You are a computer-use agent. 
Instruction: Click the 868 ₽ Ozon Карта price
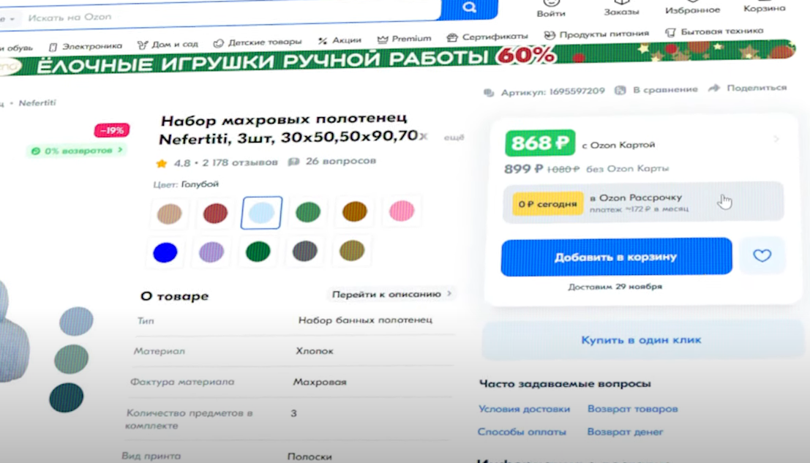coord(540,143)
